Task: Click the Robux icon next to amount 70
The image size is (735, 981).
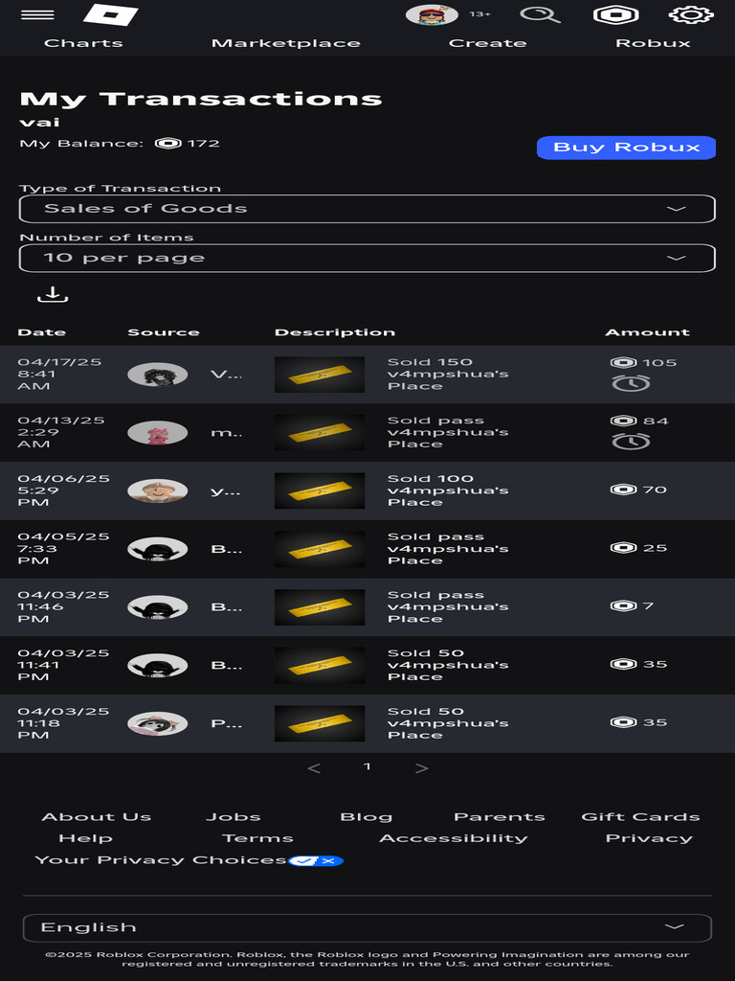Action: coord(623,490)
